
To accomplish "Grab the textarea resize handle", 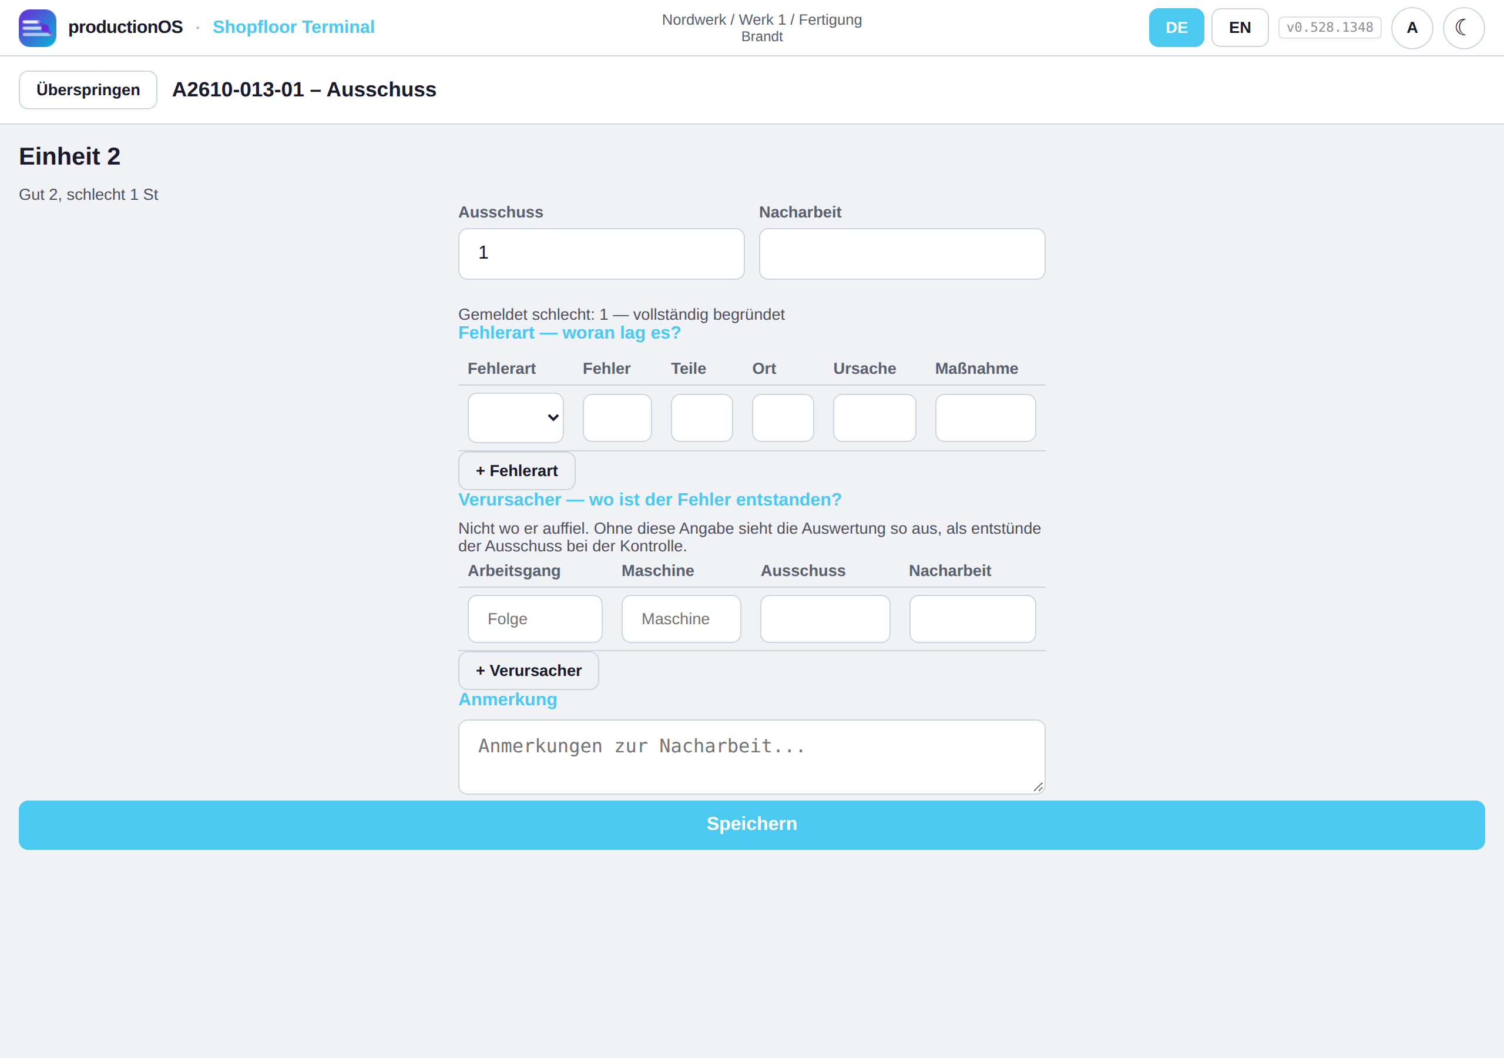I will click(x=1038, y=787).
